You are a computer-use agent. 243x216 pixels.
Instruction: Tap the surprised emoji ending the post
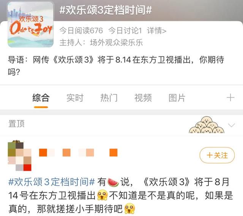click(130, 208)
